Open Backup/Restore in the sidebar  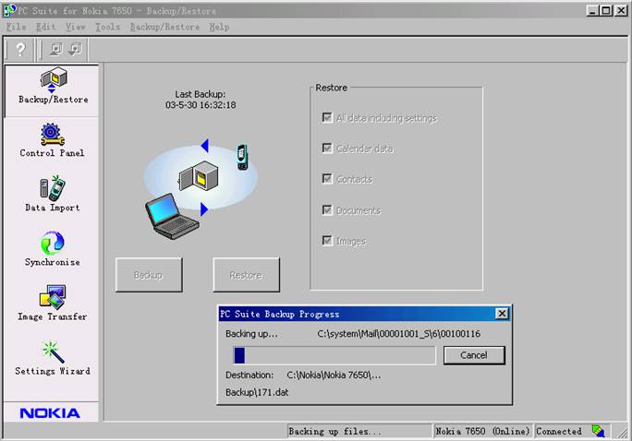click(x=53, y=86)
